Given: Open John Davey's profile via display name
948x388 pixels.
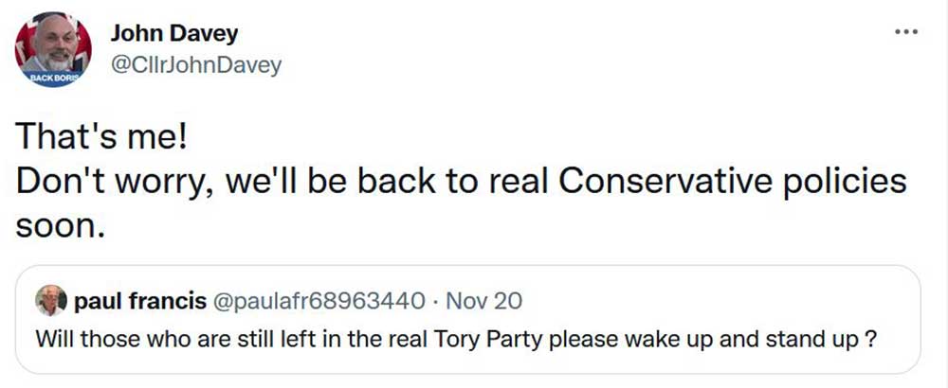Looking at the screenshot, I should click(x=174, y=34).
